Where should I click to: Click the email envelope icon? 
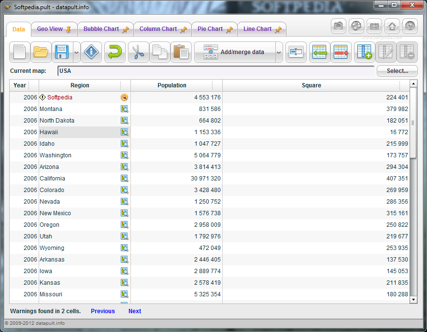374,26
